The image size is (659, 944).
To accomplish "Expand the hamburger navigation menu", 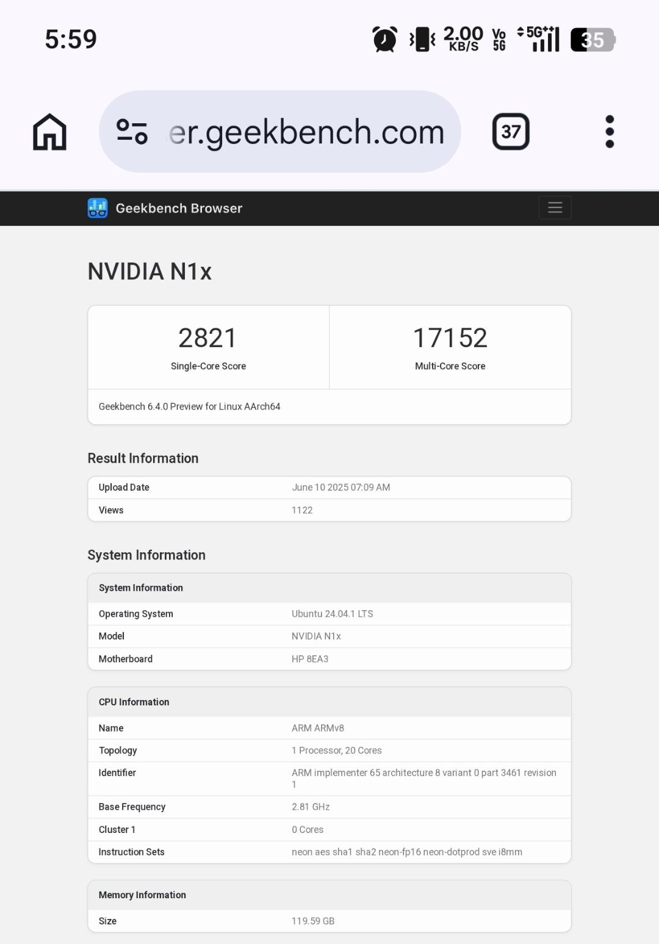I will pos(555,207).
